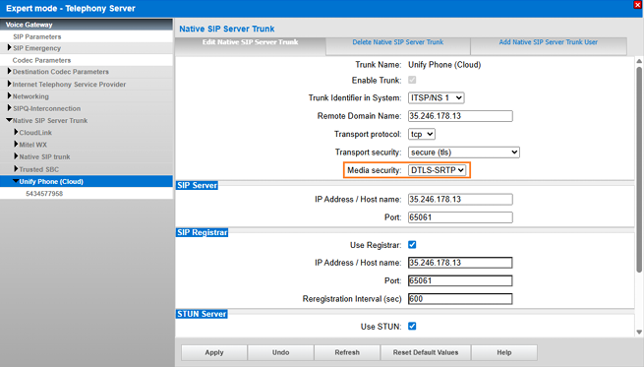Screen dimensions: 644x367
Task: Open Codec Parameters in the tree
Action: 41,60
